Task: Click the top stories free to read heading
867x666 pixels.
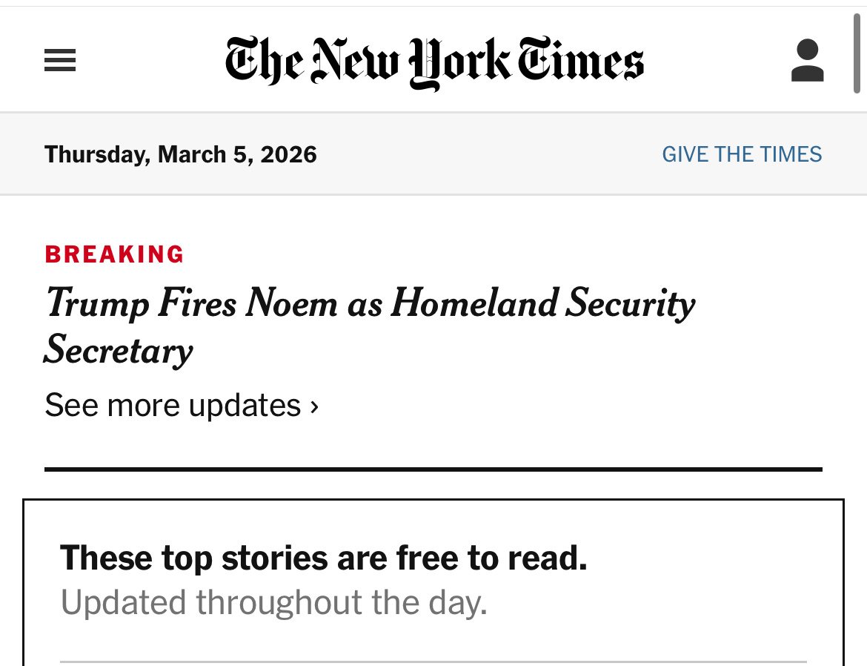Action: click(x=323, y=558)
